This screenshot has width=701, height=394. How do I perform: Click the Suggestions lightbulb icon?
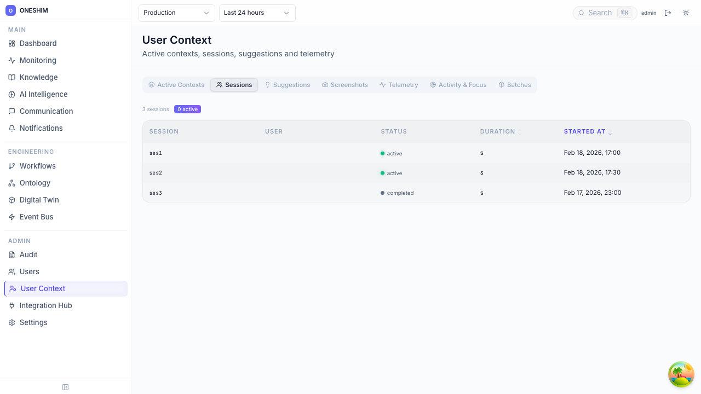(x=268, y=85)
